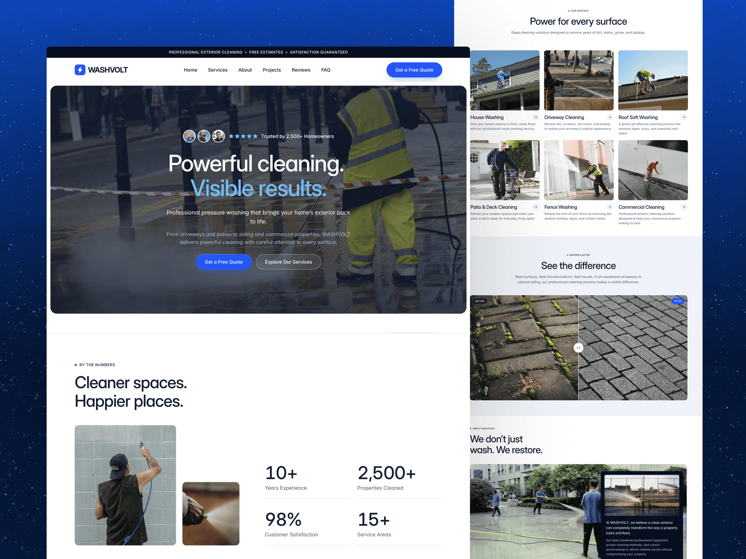Viewport: 746px width, 559px height.
Task: Click the "FREE ESTIMATES" announcement bar text
Action: (266, 52)
